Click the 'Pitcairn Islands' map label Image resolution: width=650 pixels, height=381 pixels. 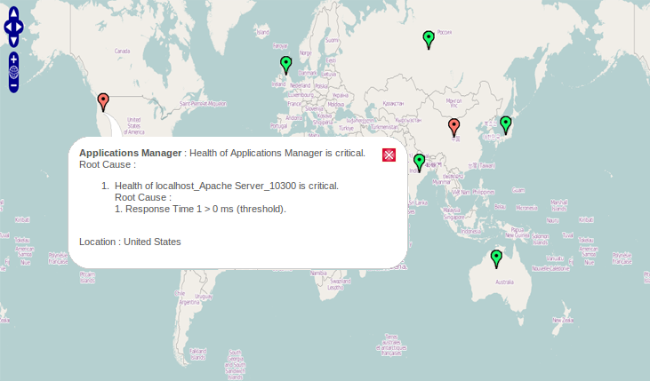[x=87, y=277]
